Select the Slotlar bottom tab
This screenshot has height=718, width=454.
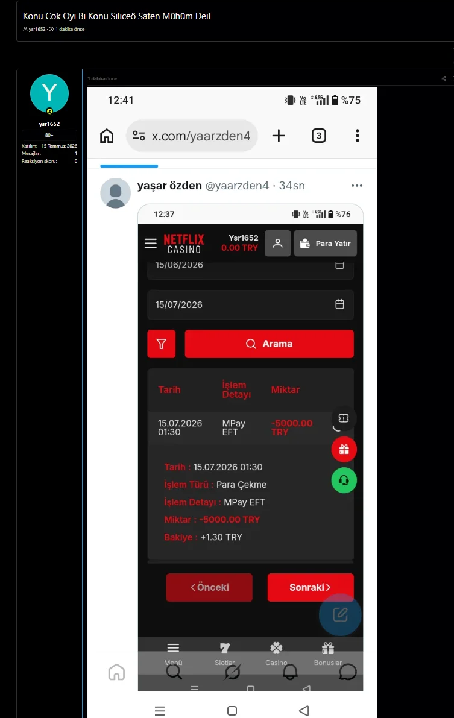click(x=224, y=654)
